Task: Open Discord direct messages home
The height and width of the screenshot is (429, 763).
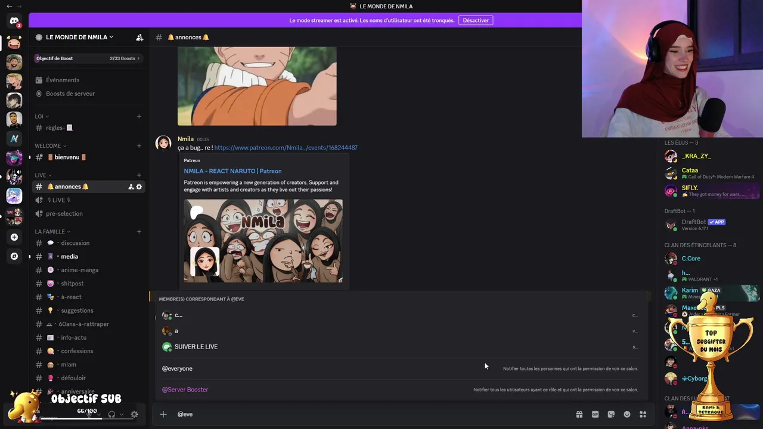Action: (14, 21)
